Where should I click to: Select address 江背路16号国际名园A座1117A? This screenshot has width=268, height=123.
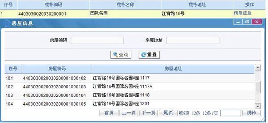(x=123, y=87)
